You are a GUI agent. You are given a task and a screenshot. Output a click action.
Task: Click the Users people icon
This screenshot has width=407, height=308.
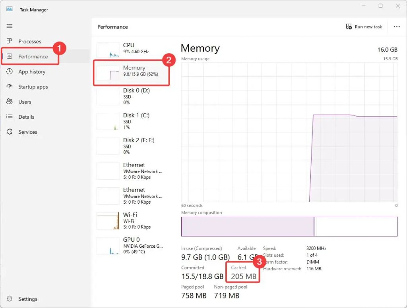[x=10, y=101]
